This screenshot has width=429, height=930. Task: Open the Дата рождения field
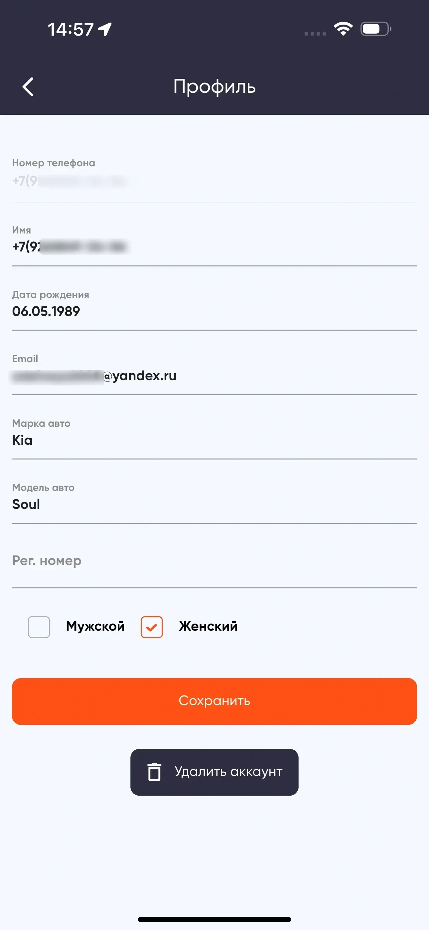click(214, 311)
